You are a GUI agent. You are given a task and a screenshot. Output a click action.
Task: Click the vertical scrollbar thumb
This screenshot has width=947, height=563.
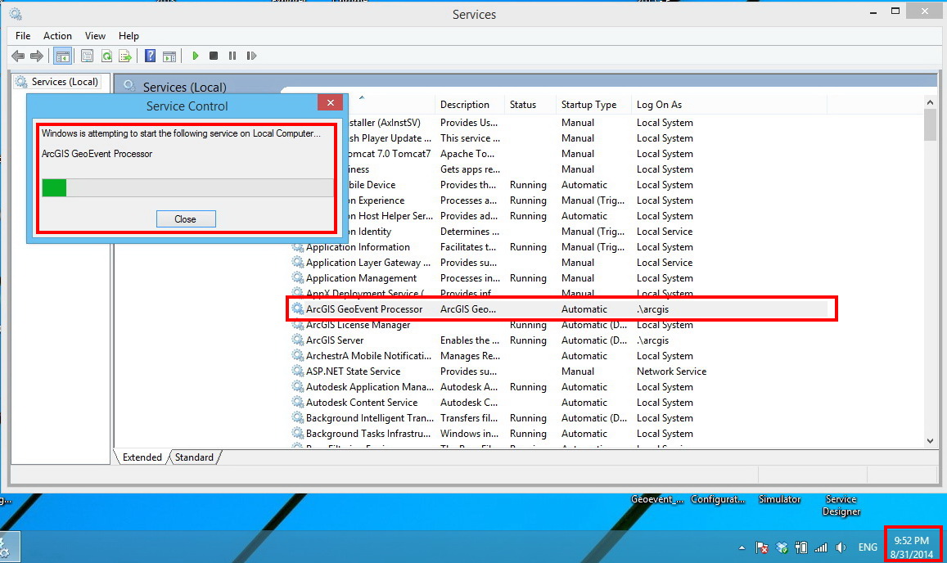930,125
